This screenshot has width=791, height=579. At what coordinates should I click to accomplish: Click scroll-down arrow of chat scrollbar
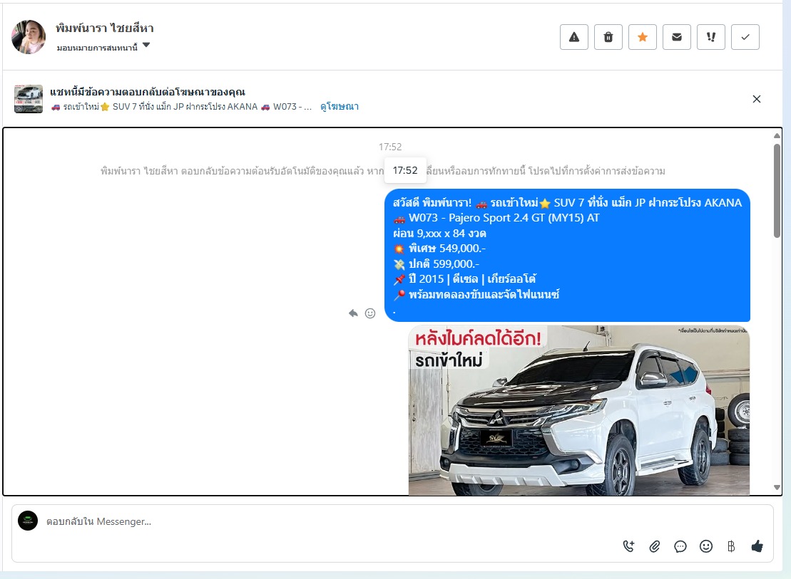point(777,487)
